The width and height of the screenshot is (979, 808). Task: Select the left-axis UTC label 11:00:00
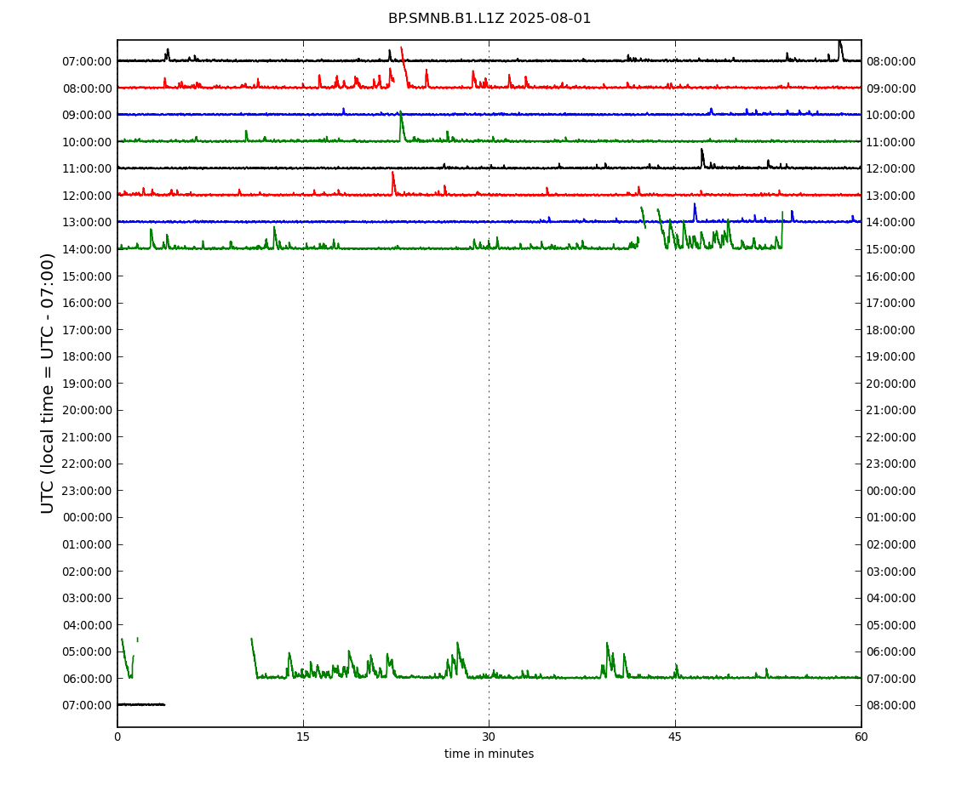pyautogui.click(x=87, y=169)
